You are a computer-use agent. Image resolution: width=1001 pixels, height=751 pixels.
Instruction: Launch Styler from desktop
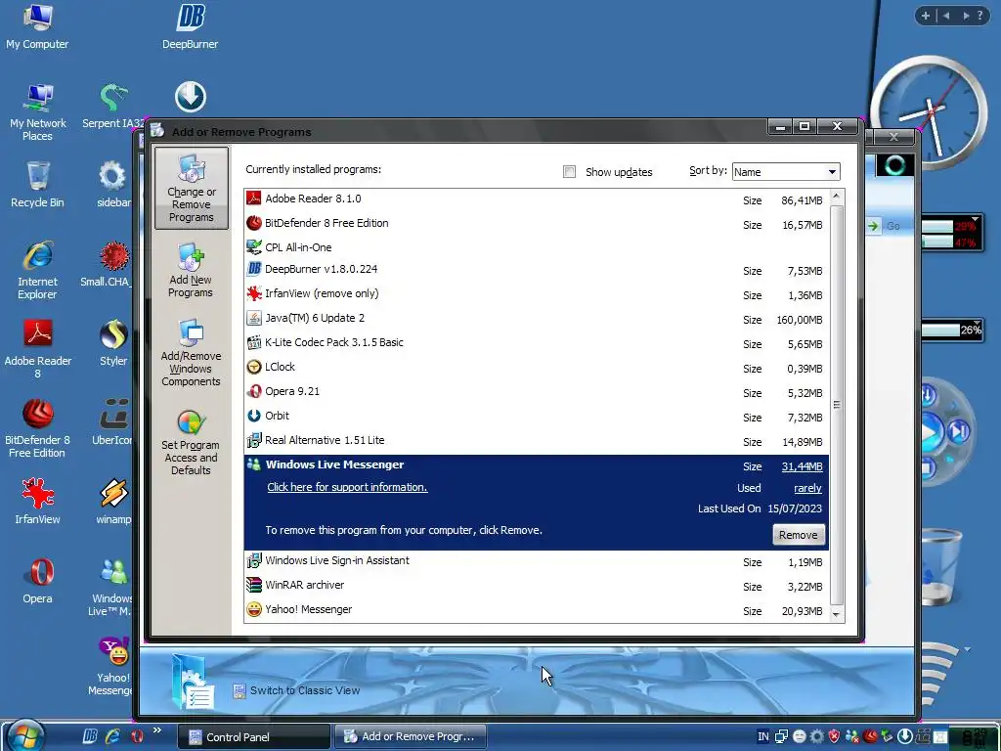point(113,343)
